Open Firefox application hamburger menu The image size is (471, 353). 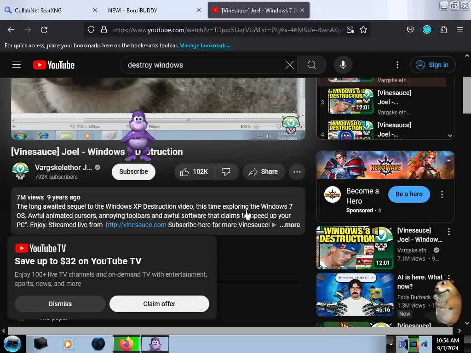(x=460, y=29)
